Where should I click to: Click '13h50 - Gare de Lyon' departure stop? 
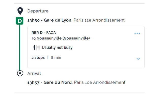coord(49,20)
